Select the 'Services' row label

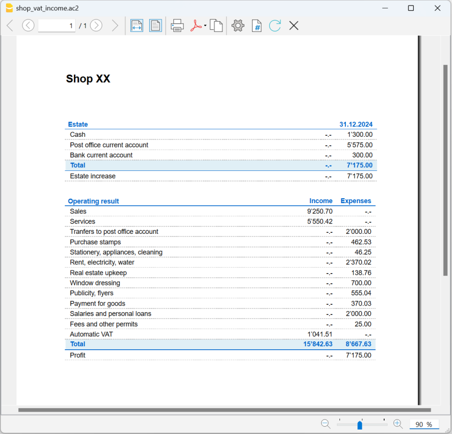tap(82, 221)
